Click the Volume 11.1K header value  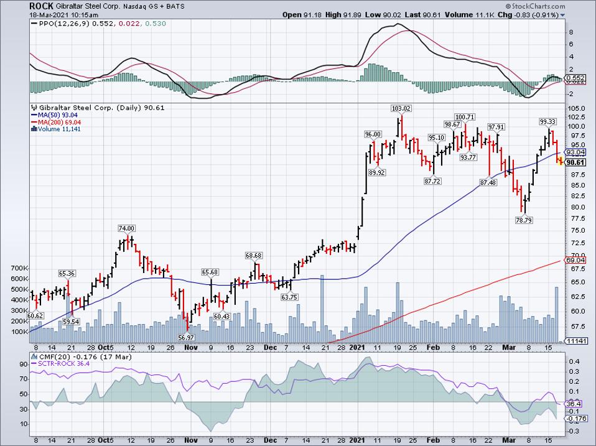click(470, 15)
